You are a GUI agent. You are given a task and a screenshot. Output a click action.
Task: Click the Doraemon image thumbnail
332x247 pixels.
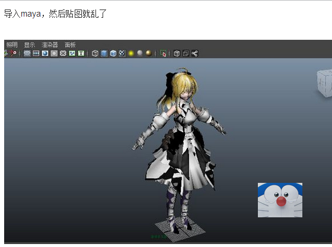coord(280,200)
